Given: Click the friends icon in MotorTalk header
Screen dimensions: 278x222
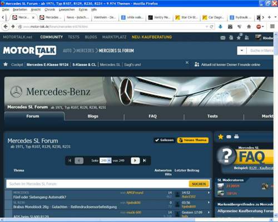Looking at the screenshot, I should 247,38.
